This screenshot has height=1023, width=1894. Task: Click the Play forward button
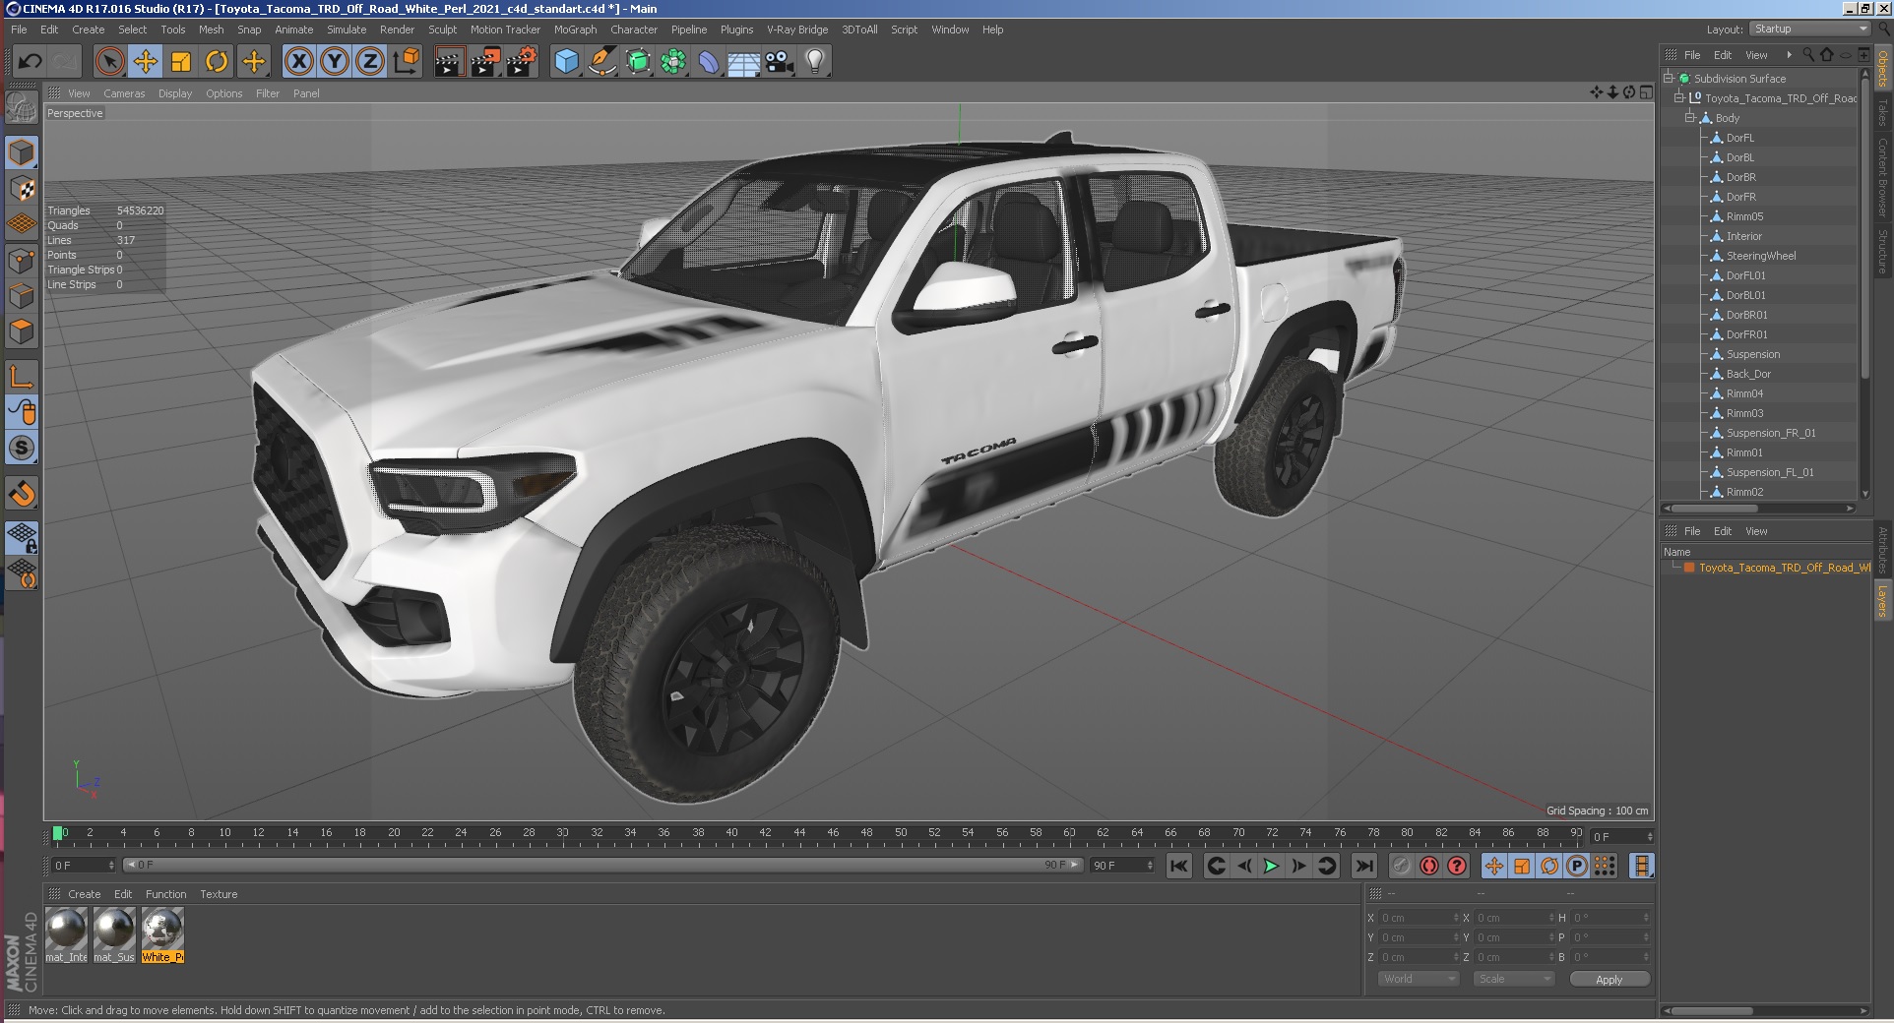[x=1271, y=866]
